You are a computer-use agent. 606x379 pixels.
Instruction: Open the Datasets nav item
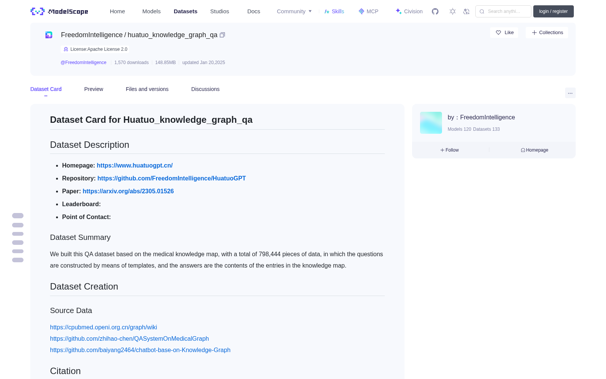point(186,11)
